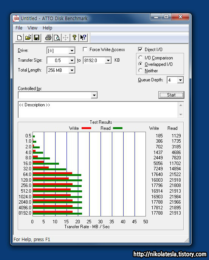
Task: Click the yellow question mark About icon
Action: click(x=74, y=37)
